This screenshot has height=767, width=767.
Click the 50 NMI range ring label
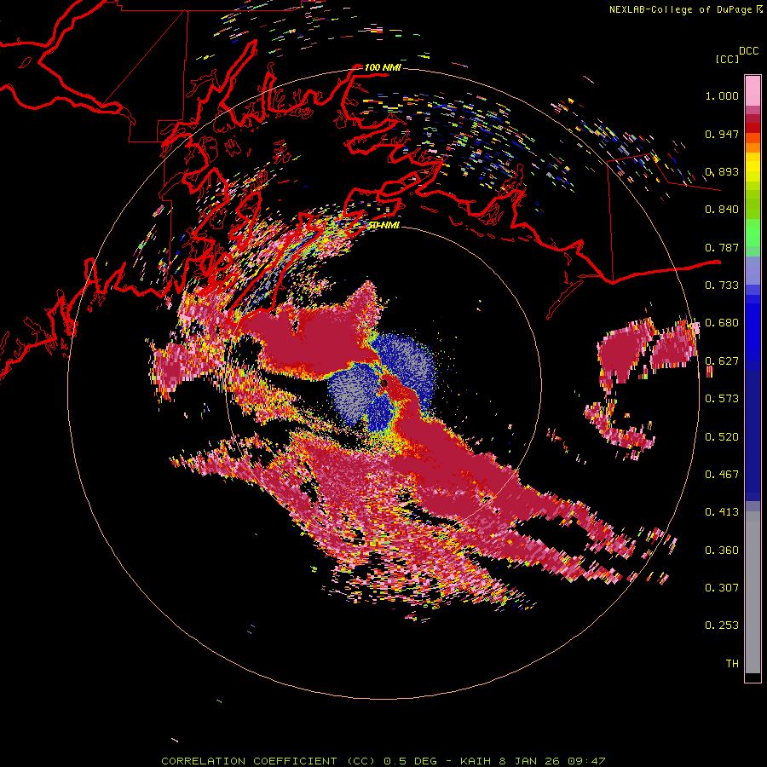point(383,225)
